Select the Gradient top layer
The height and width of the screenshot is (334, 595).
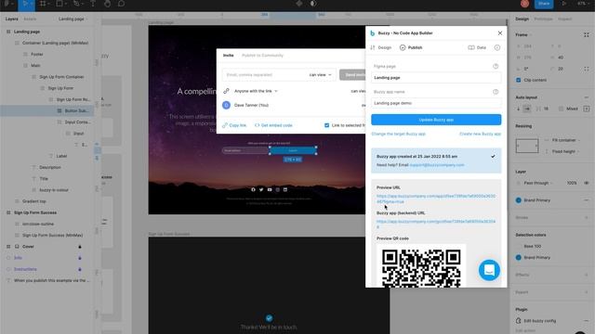(x=34, y=201)
